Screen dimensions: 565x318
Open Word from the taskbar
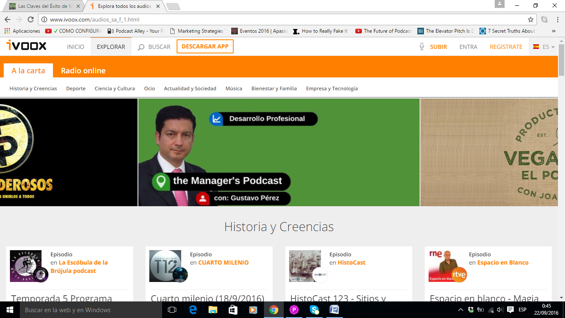(334, 310)
